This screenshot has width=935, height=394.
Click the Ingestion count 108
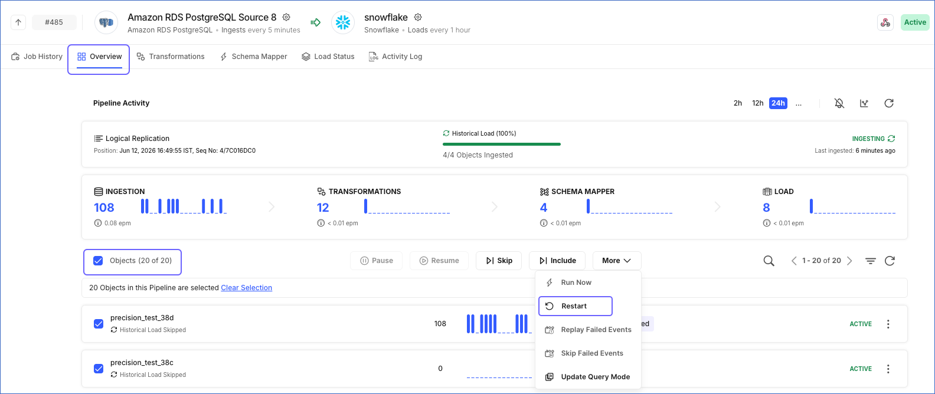[104, 208]
